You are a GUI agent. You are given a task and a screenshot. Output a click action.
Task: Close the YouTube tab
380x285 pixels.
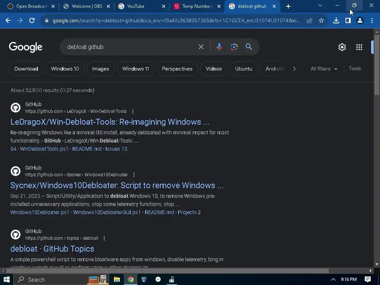[x=164, y=6]
